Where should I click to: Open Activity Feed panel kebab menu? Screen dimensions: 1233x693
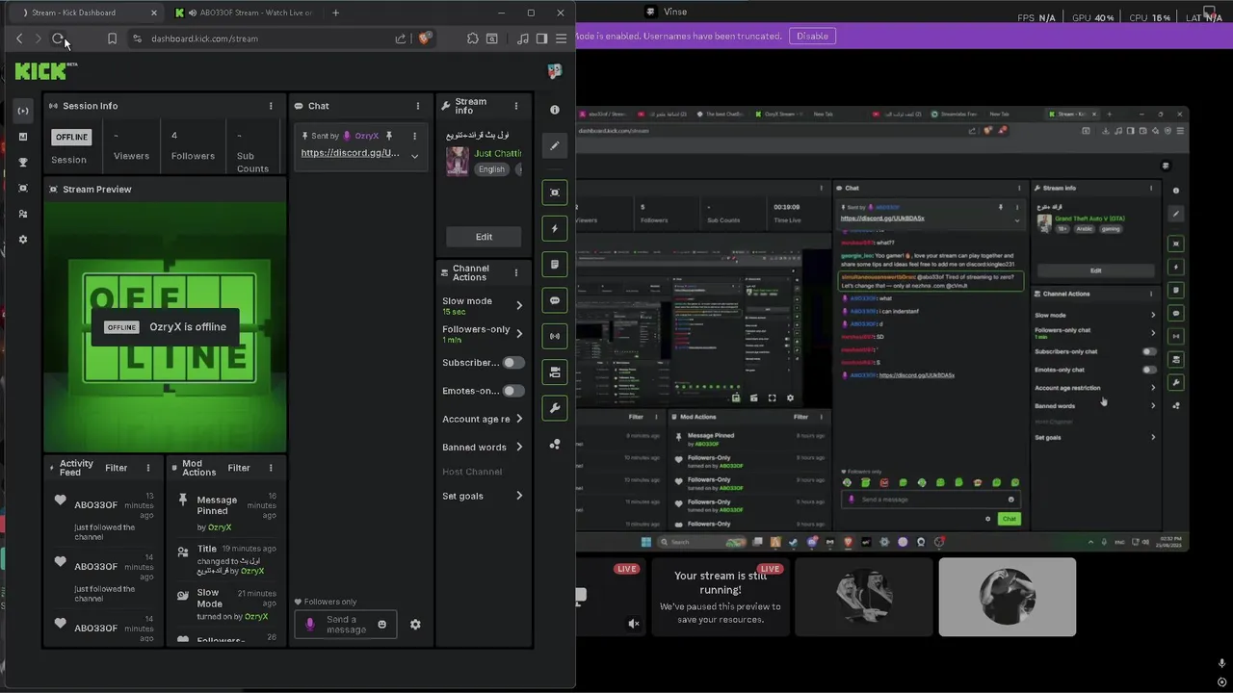click(148, 468)
